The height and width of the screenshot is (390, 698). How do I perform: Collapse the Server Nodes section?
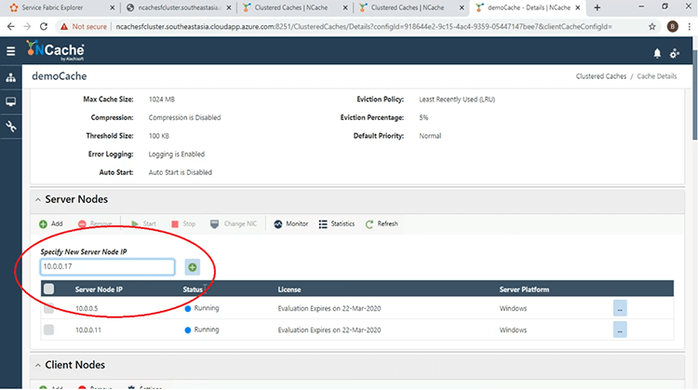pos(38,200)
